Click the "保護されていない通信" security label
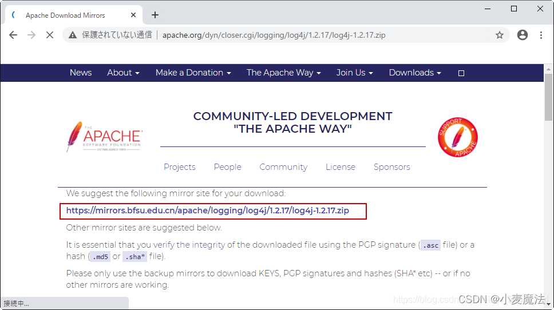554x310 pixels. pos(117,35)
